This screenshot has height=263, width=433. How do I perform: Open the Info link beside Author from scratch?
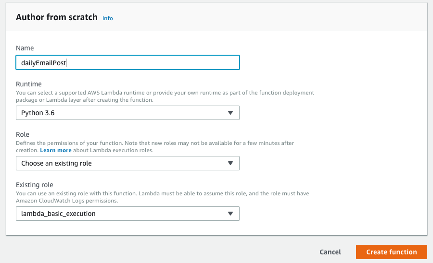107,18
